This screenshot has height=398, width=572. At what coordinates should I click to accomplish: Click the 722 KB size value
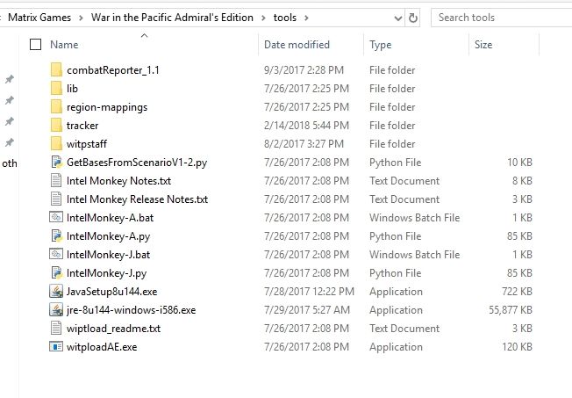click(x=517, y=292)
